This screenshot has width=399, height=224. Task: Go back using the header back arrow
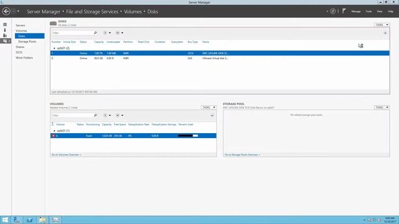pos(6,11)
